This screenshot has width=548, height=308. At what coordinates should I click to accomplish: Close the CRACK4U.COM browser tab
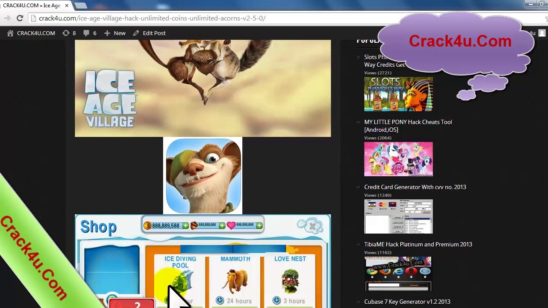[67, 6]
